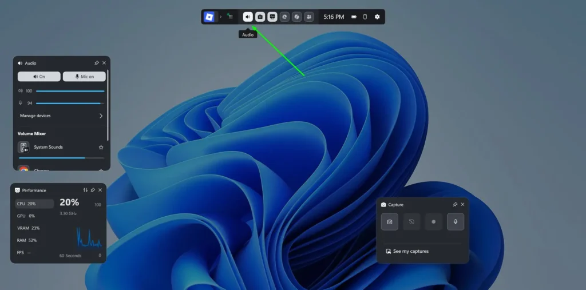Click the Roblox app icon in the Game Bar
Image resolution: width=586 pixels, height=290 pixels.
(x=209, y=17)
